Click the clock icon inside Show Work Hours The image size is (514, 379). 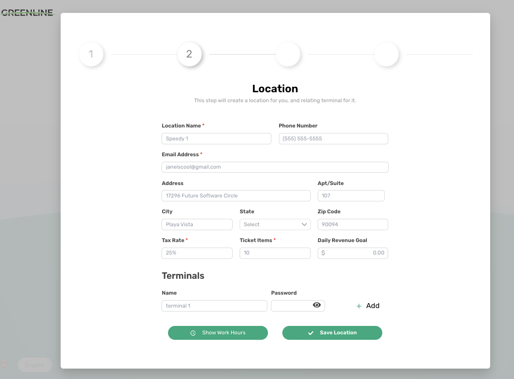click(193, 333)
